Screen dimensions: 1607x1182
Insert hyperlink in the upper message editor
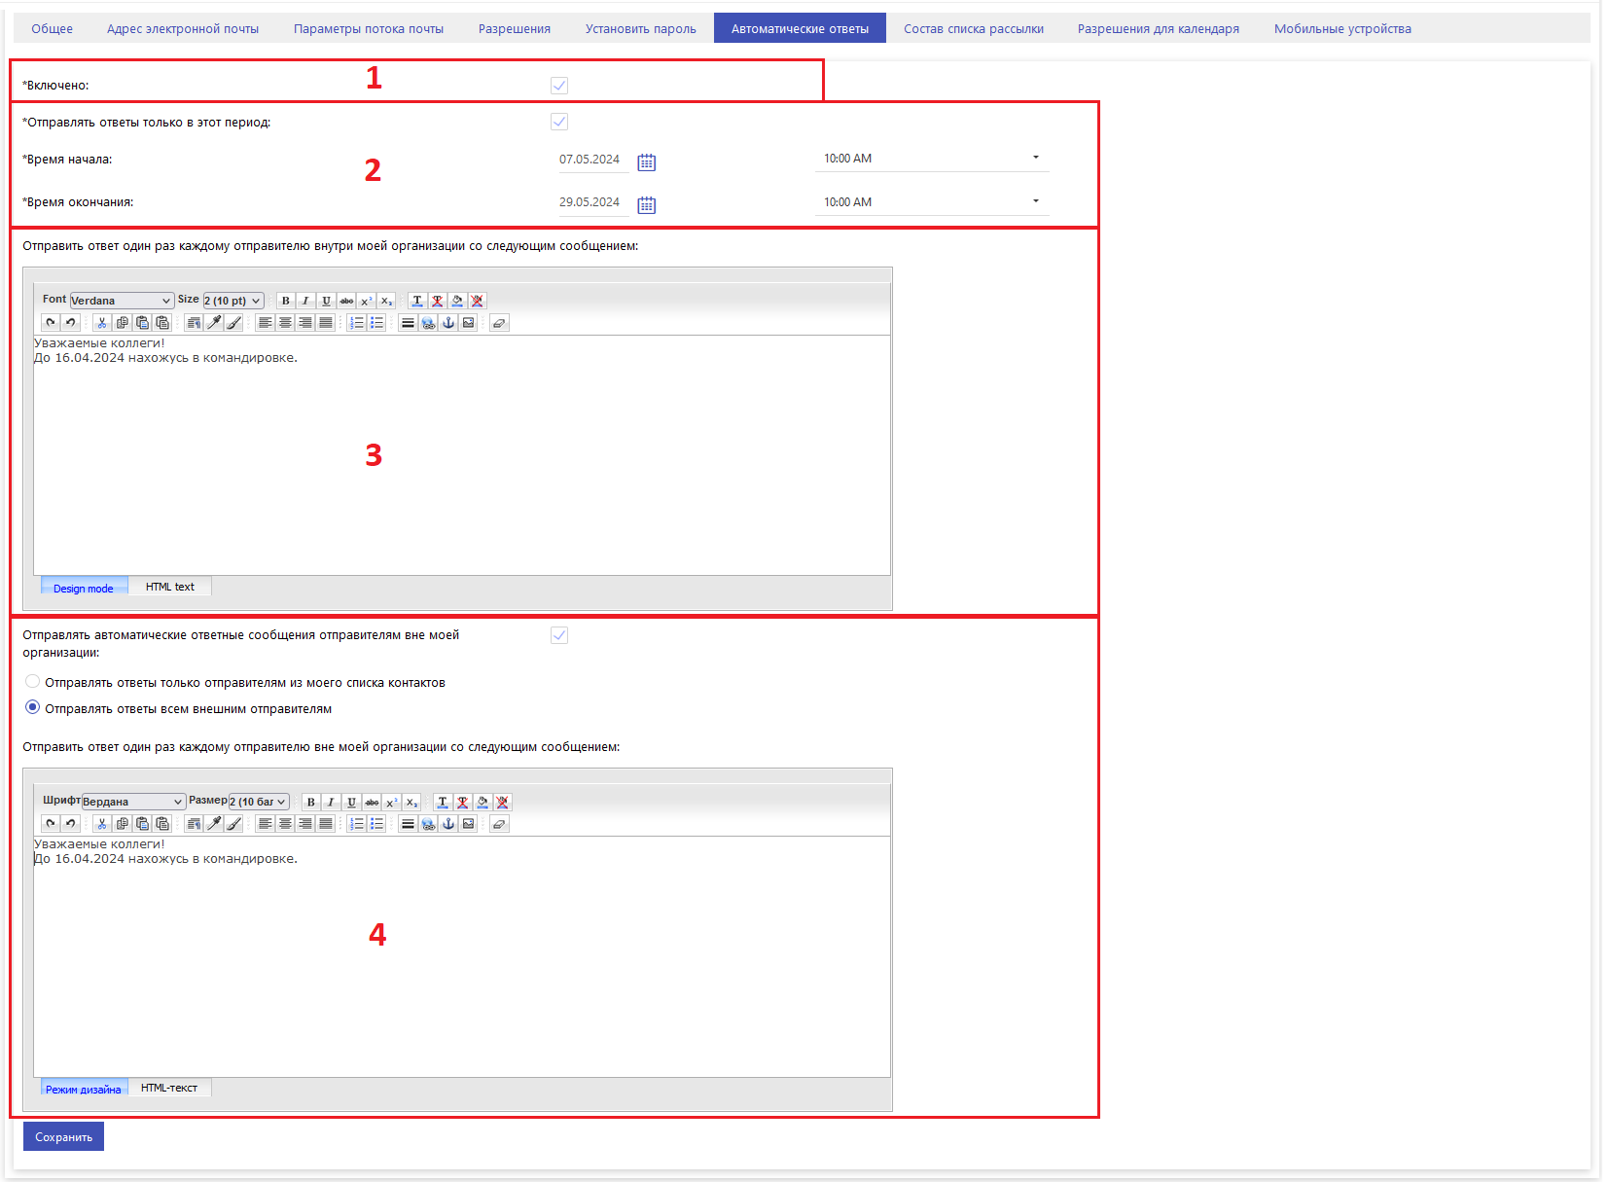tap(428, 323)
